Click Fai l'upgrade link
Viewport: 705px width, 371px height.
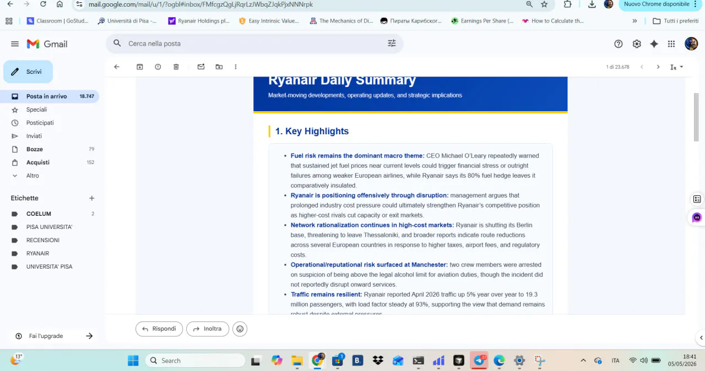click(46, 336)
